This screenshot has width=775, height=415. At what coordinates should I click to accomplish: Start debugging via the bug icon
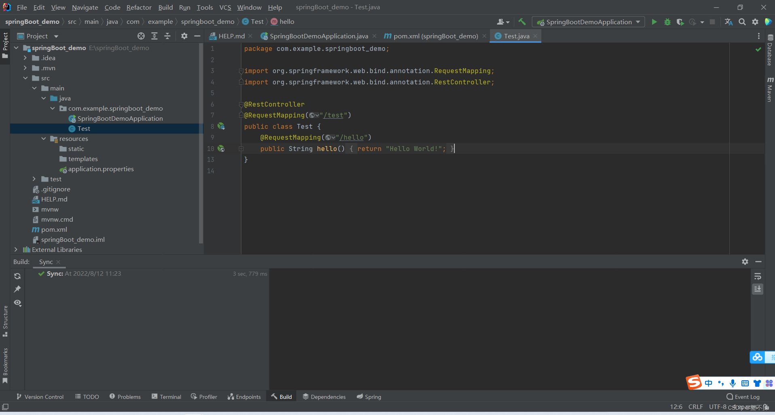click(x=667, y=22)
